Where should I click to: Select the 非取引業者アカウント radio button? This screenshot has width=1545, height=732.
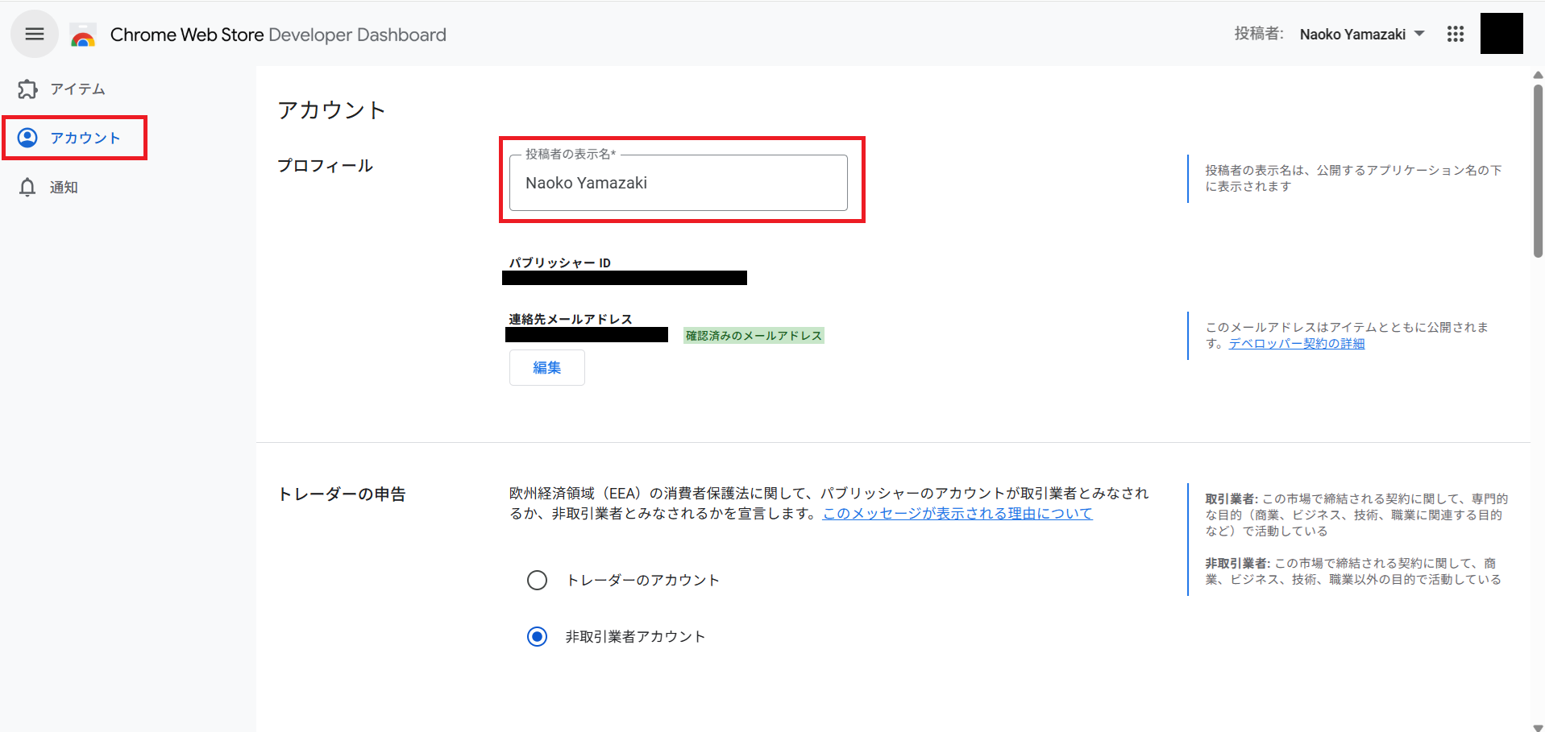[x=537, y=637]
